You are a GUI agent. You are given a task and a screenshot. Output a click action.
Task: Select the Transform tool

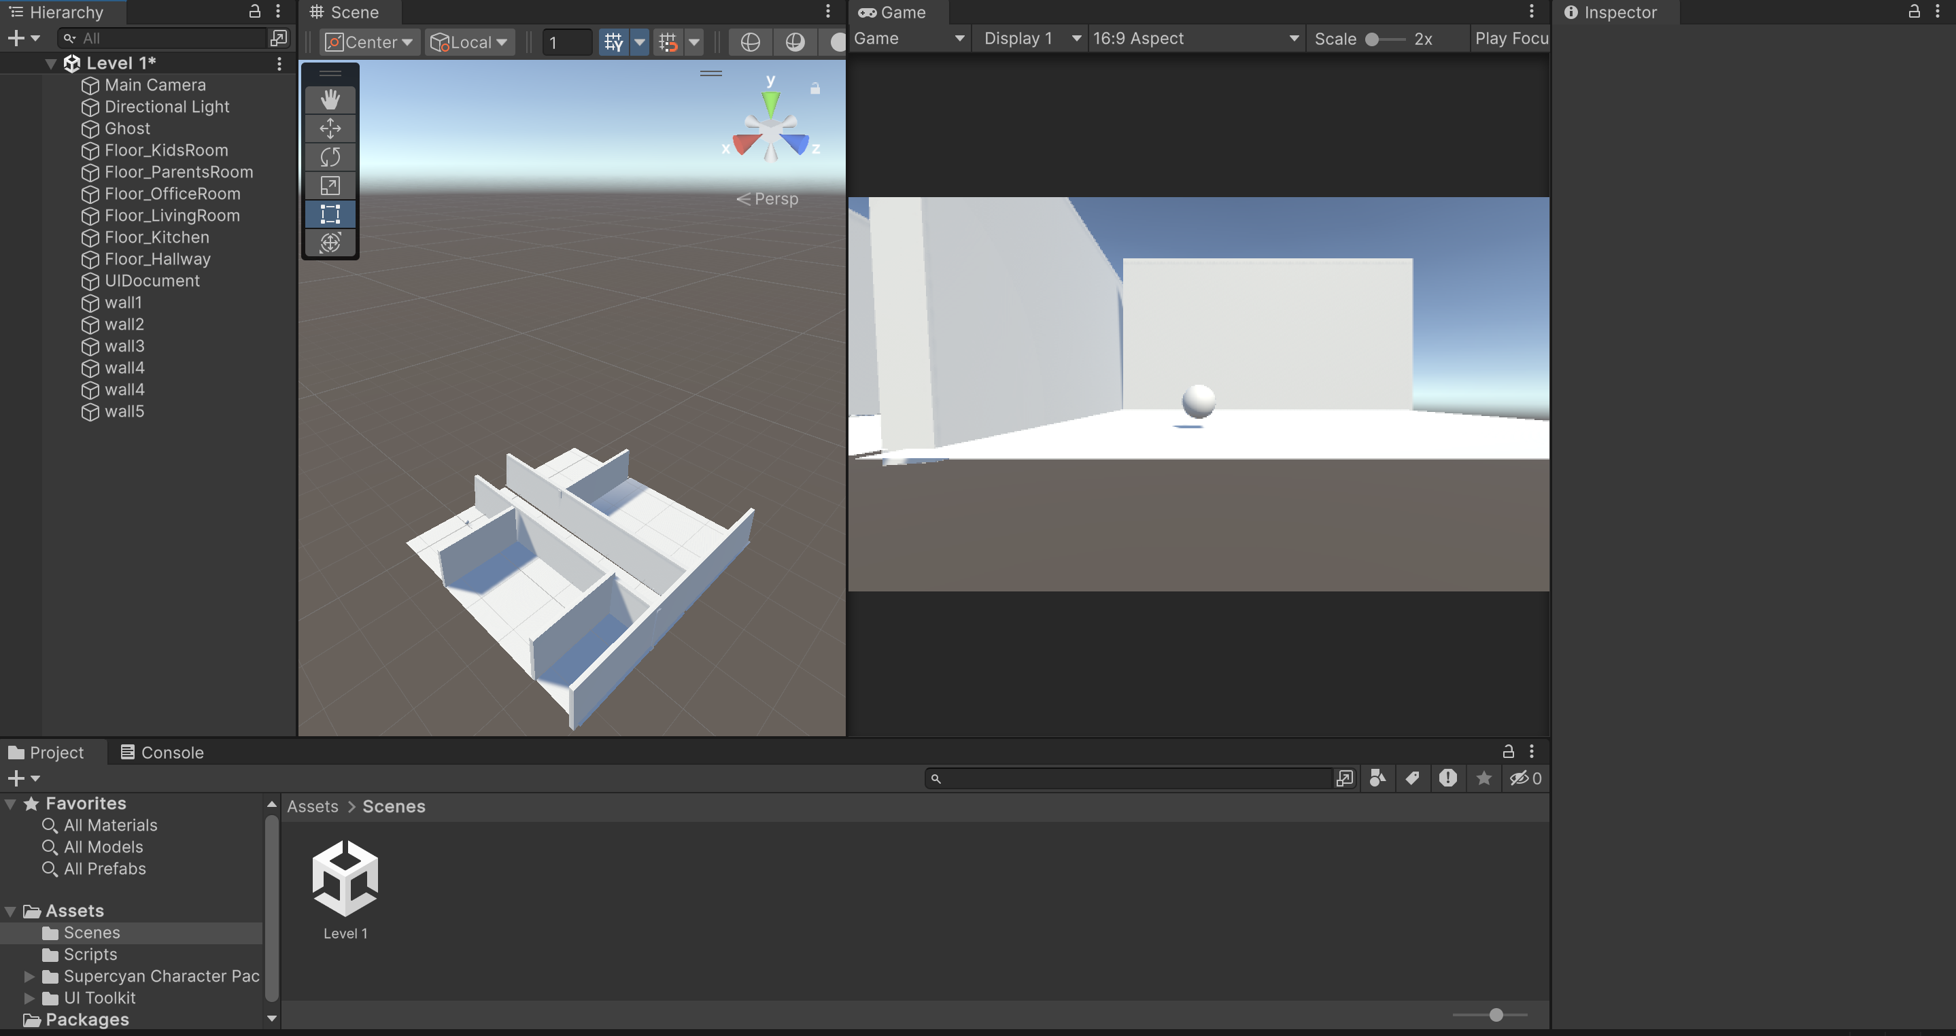pyautogui.click(x=330, y=243)
